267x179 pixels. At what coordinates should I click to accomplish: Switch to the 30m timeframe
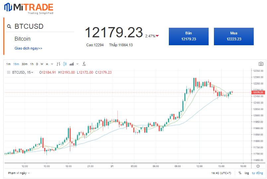tap(25, 64)
